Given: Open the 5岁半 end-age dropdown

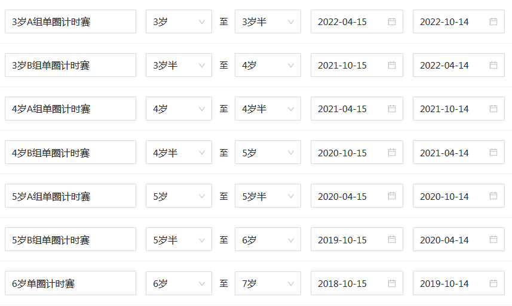Looking at the screenshot, I should [x=268, y=196].
